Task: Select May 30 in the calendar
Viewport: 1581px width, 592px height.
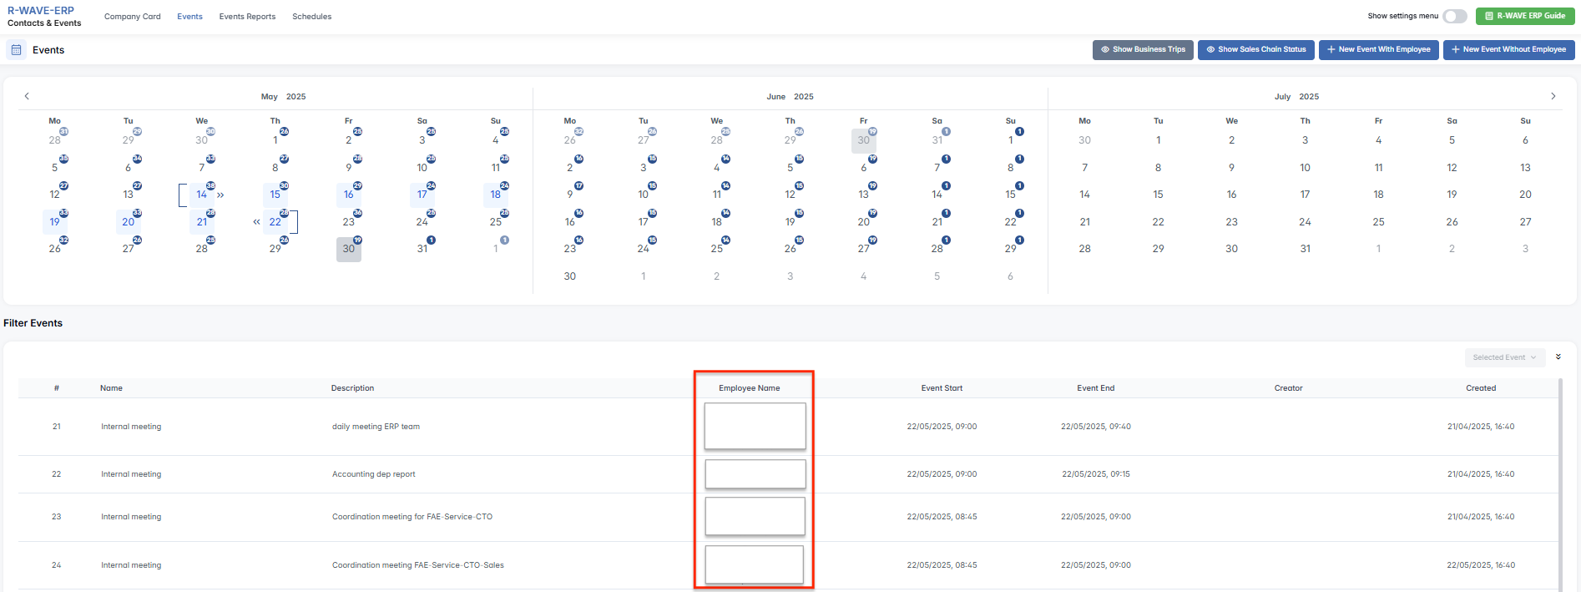Action: click(x=348, y=249)
